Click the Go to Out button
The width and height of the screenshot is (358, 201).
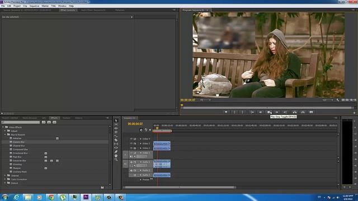click(285, 112)
